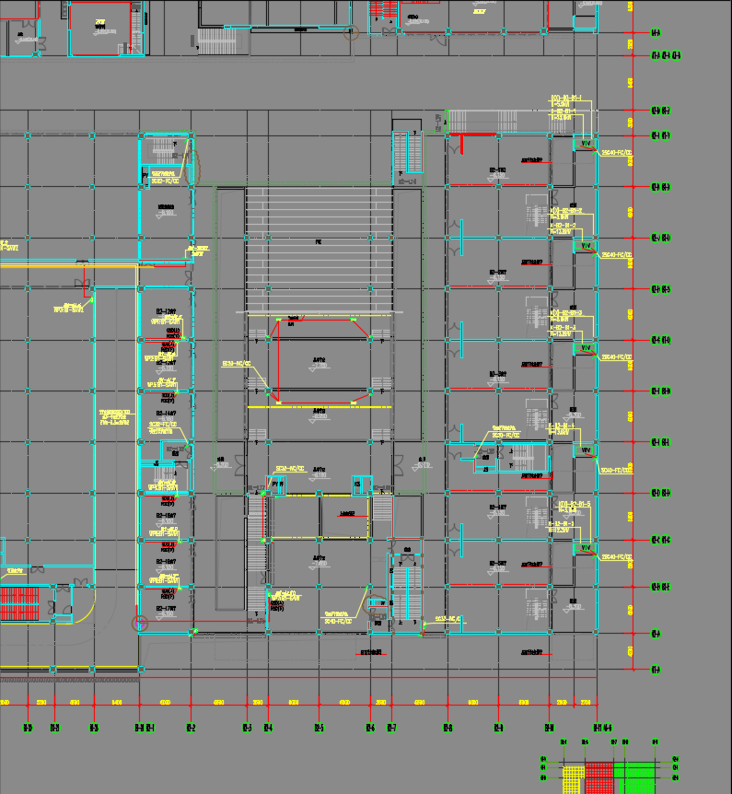732x794 pixels.
Task: Pick the red conduit loop's left vertical line
Action: click(x=277, y=361)
